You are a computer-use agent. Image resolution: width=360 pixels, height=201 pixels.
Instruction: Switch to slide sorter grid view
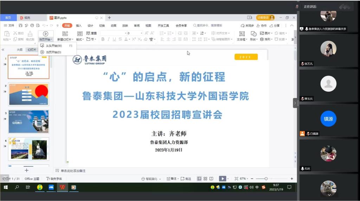[206, 179]
